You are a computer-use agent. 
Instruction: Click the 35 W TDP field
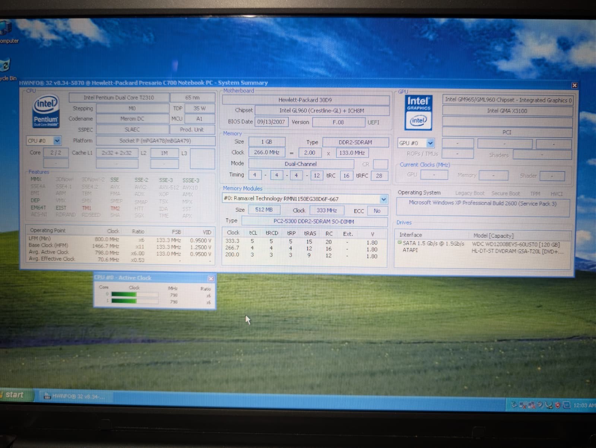click(200, 108)
